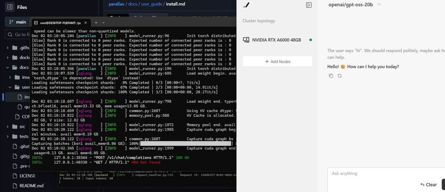Screen dimensions: 445x192
Task: Select the NVIDIA RTX A6000 48GB node
Action: click(x=277, y=40)
